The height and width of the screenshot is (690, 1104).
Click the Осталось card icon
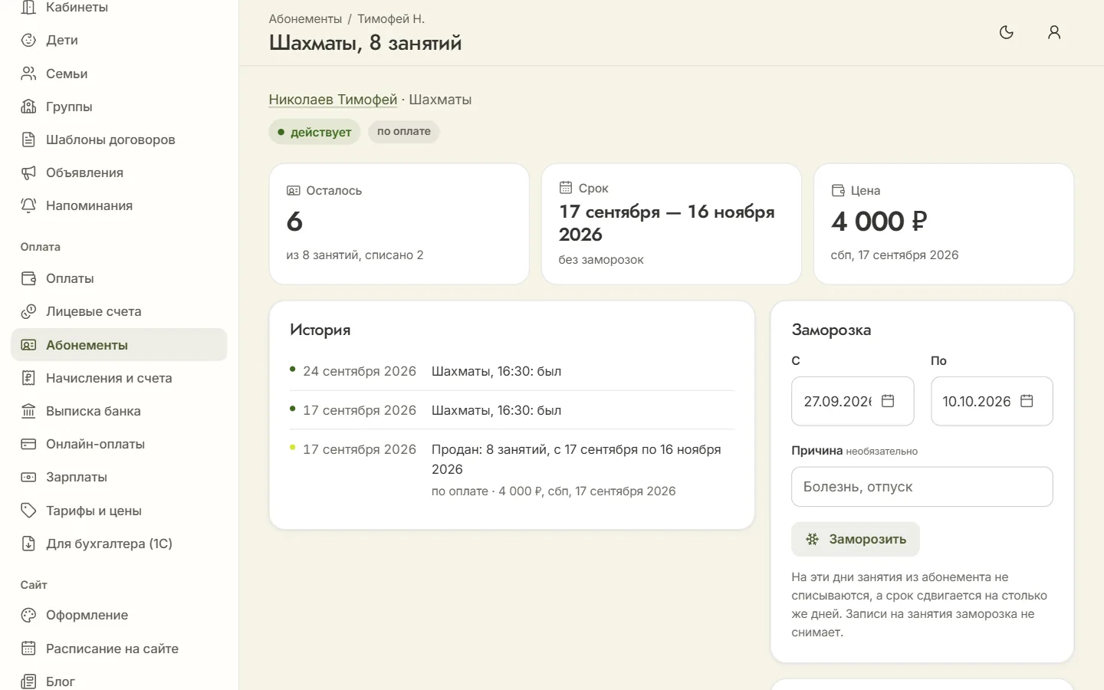coord(293,190)
